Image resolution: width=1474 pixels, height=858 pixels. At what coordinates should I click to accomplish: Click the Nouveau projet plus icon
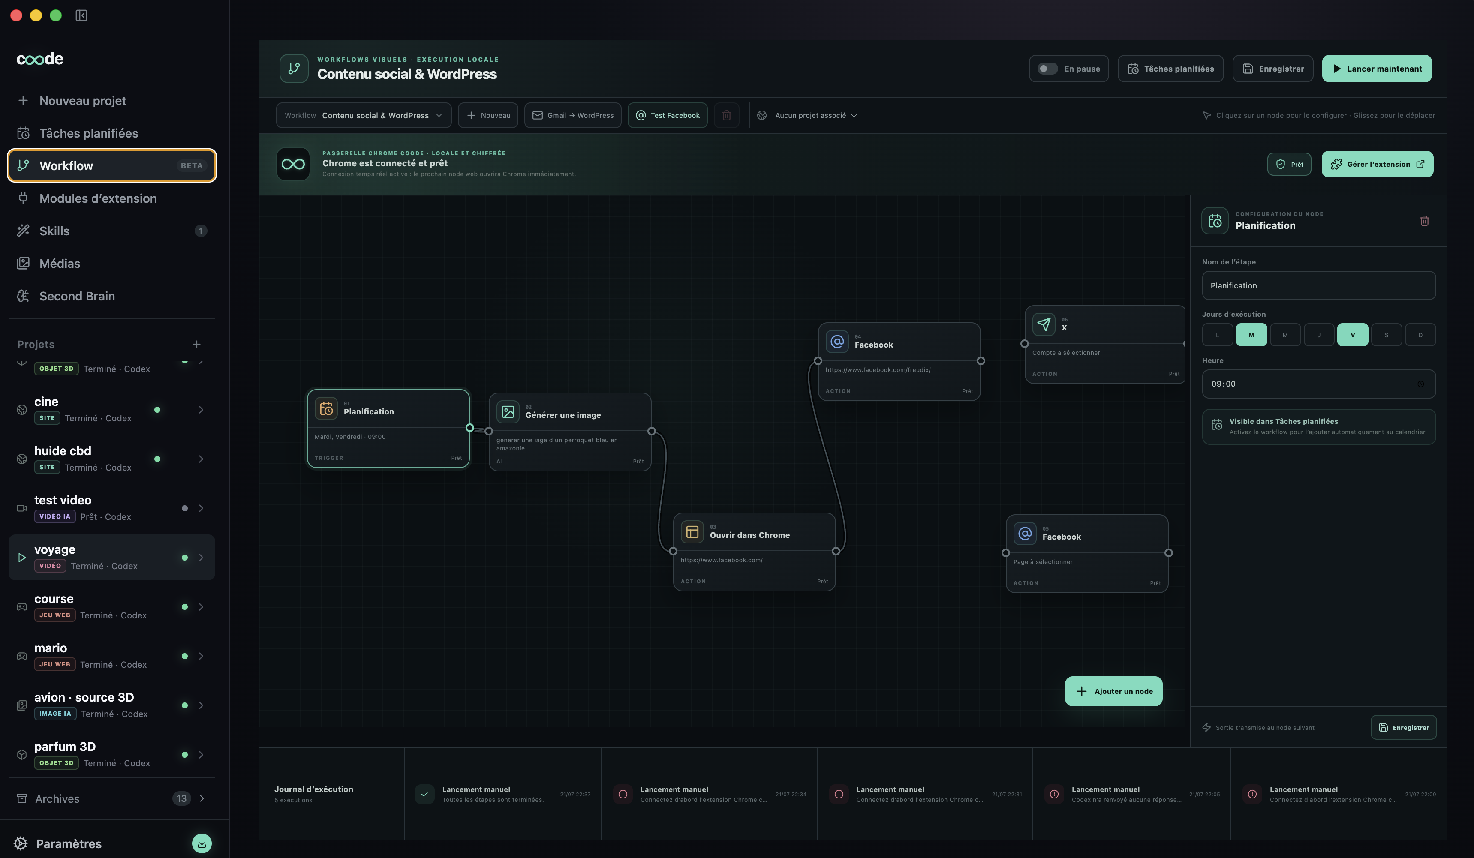[x=23, y=101]
